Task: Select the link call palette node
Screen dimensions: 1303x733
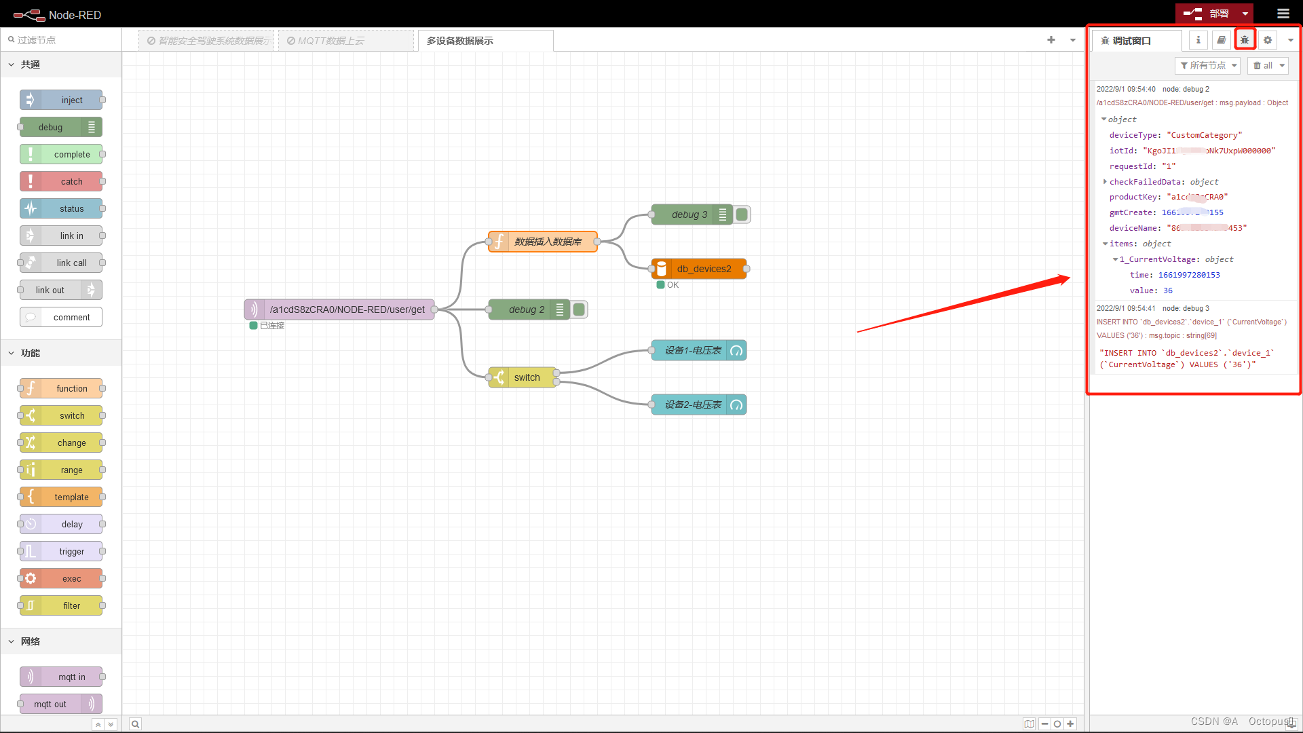Action: 61,263
